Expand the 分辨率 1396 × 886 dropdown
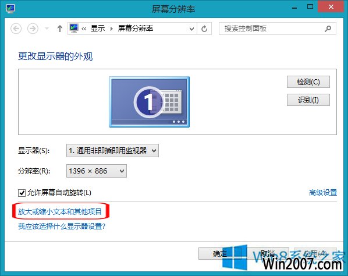This screenshot has width=348, height=276. [x=97, y=171]
